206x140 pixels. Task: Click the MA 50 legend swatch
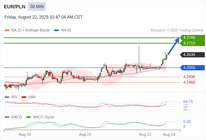[57, 30]
